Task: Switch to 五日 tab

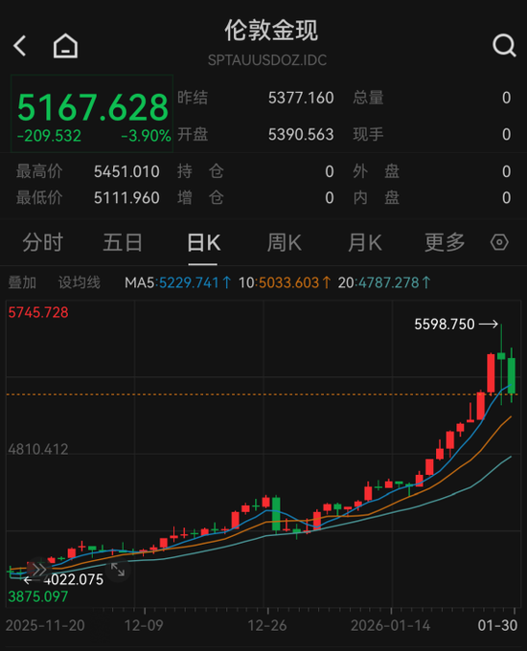Action: tap(123, 242)
